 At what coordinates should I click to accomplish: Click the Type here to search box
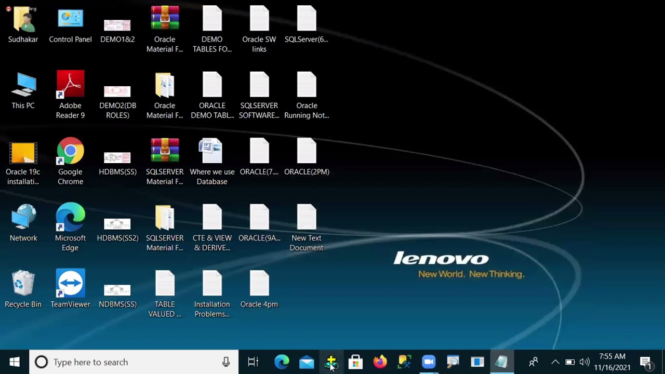(x=134, y=362)
